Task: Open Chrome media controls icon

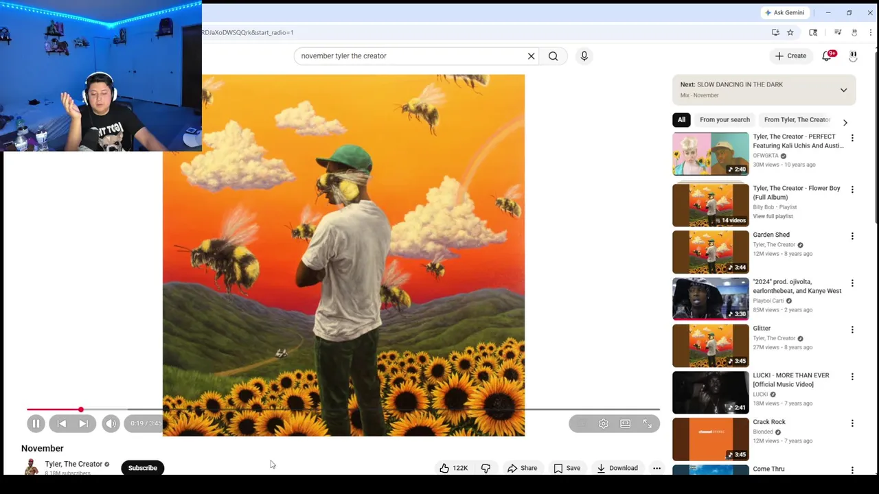Action: [838, 32]
